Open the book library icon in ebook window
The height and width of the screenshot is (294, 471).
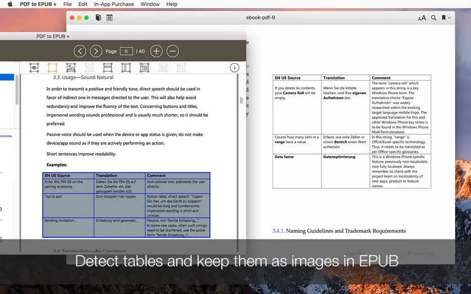tap(98, 18)
